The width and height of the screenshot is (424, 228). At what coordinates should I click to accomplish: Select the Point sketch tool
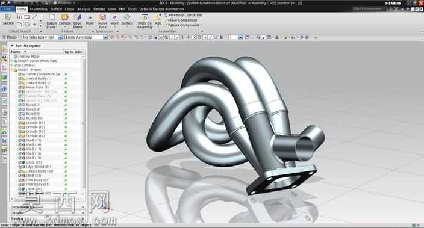point(34,24)
